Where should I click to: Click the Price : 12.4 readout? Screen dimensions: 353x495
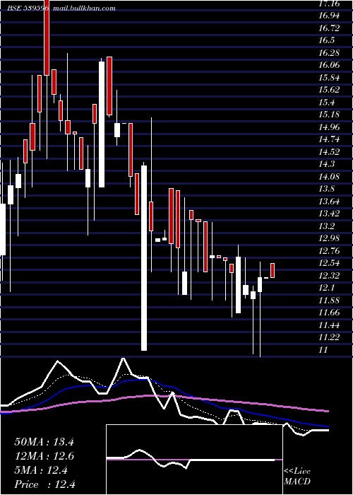[44, 484]
